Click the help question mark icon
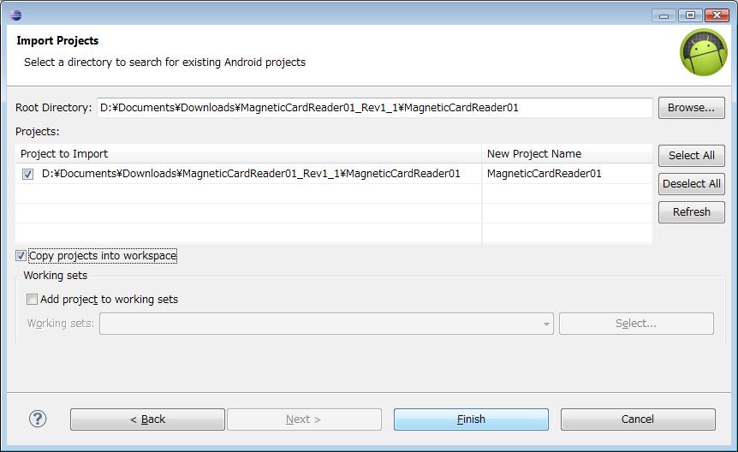Image resolution: width=738 pixels, height=452 pixels. [x=38, y=419]
